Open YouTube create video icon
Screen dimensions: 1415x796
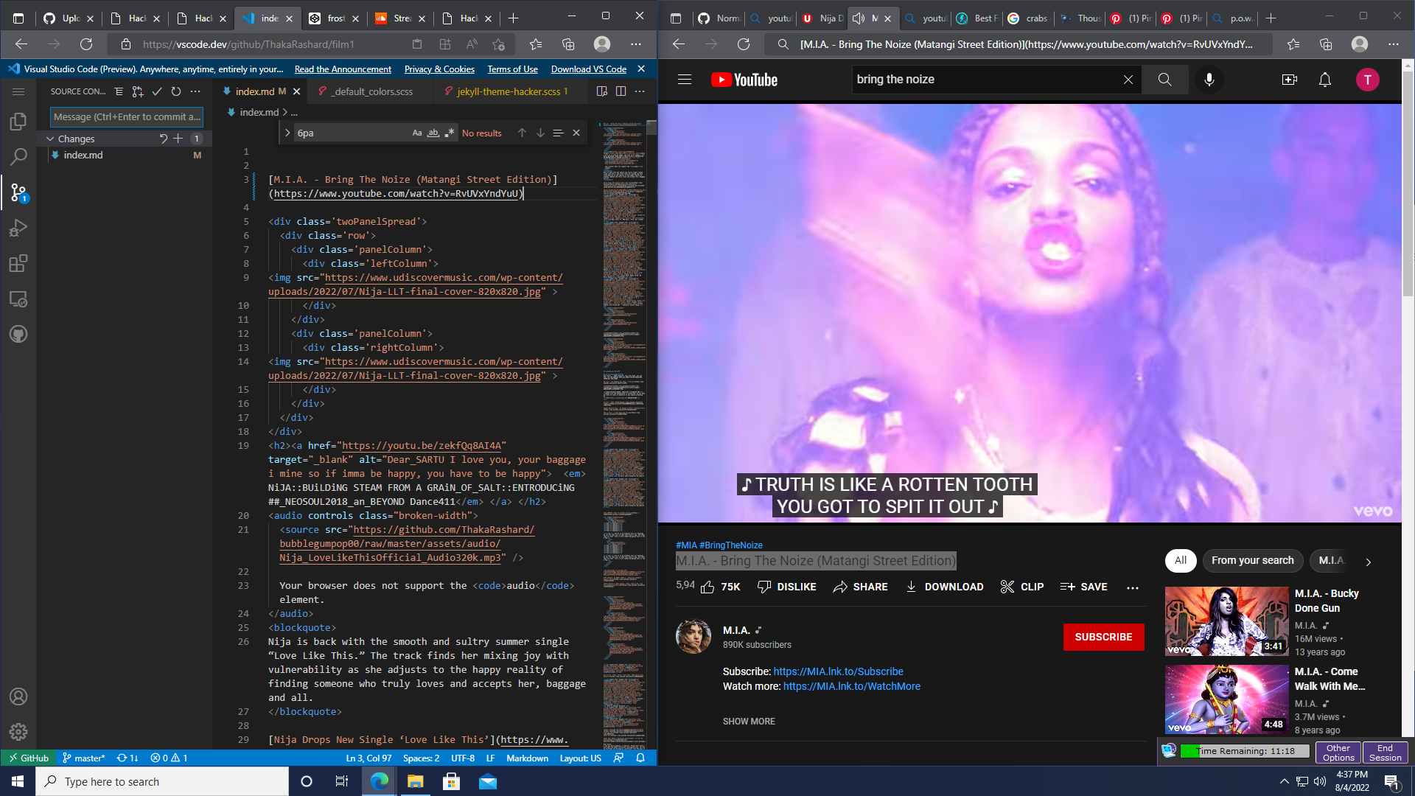pyautogui.click(x=1290, y=80)
